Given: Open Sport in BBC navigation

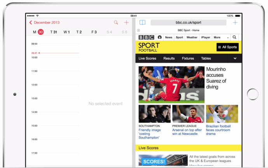Looking at the screenshot, I should [179, 37].
